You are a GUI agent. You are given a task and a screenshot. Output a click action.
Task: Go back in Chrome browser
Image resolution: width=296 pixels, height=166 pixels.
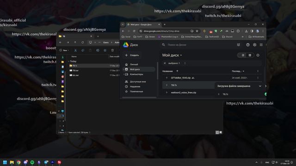(123, 31)
